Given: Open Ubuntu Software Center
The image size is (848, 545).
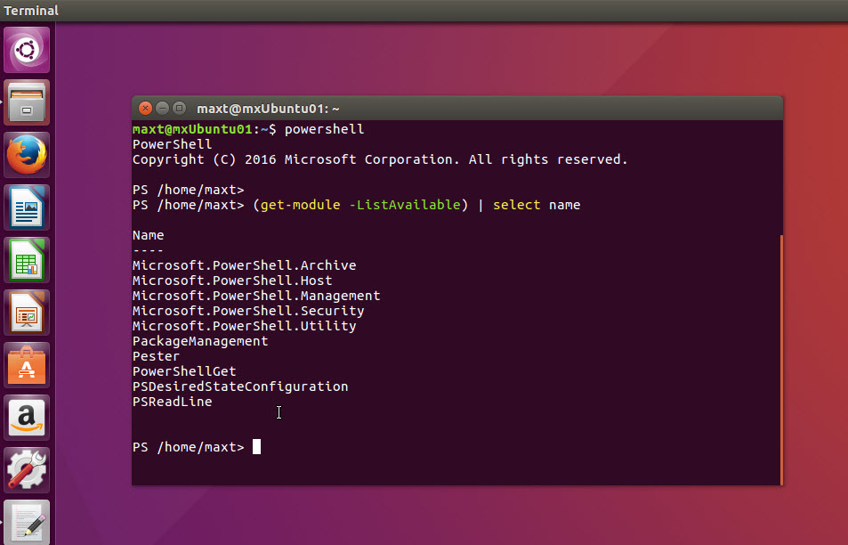Looking at the screenshot, I should tap(27, 365).
